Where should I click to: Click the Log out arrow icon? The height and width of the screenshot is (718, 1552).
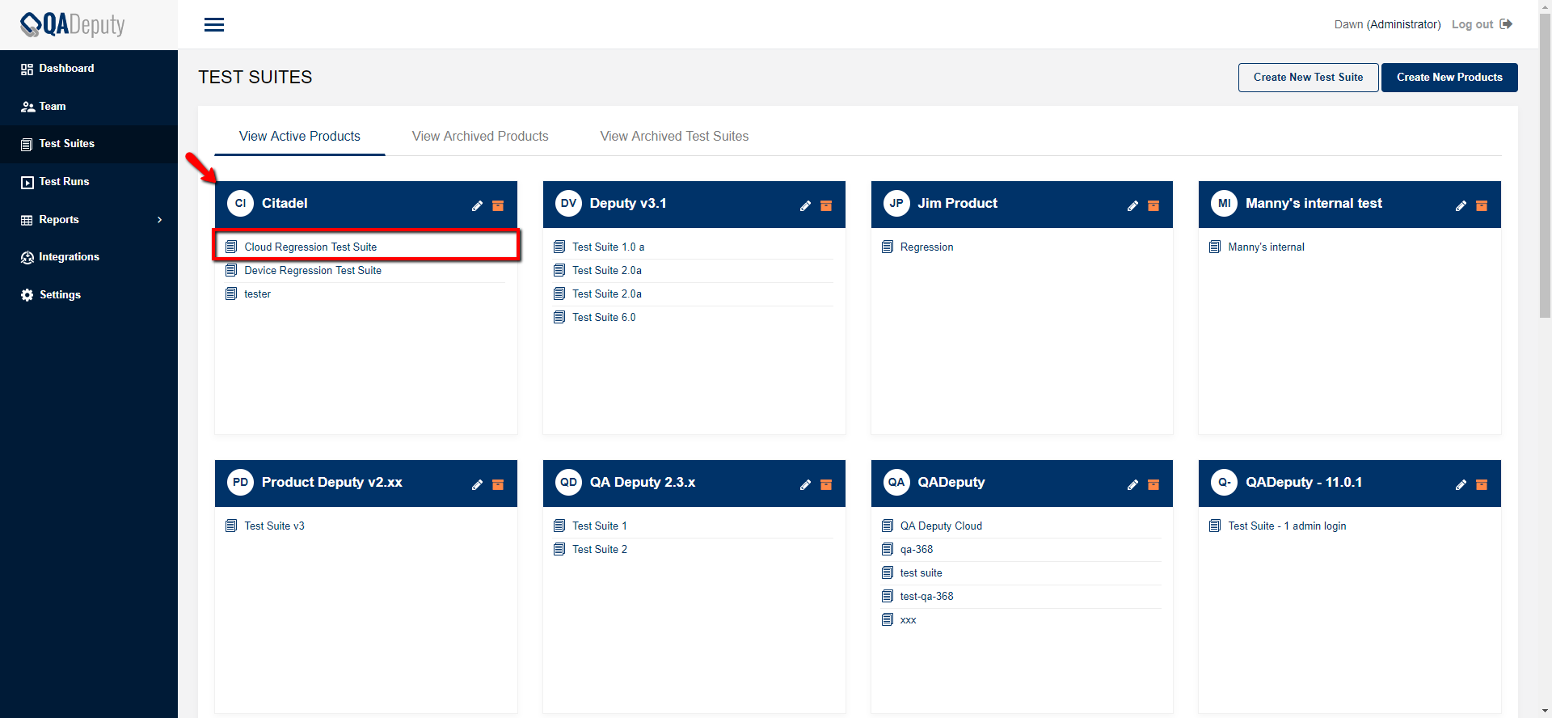[x=1506, y=24]
